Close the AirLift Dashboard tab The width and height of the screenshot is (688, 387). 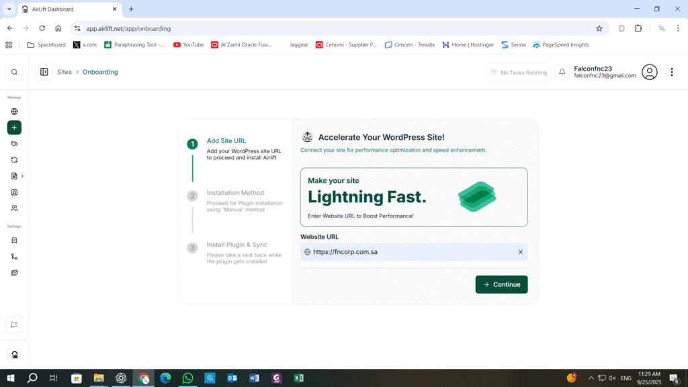click(x=114, y=9)
